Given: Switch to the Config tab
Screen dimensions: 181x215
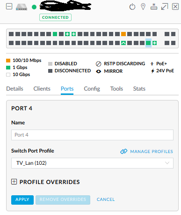Looking at the screenshot, I should 92,89.
